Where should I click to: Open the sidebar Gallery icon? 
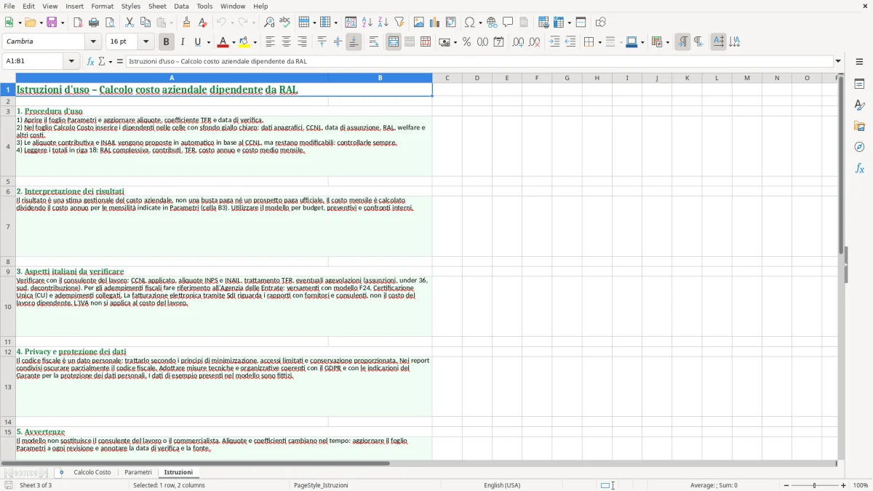[859, 127]
